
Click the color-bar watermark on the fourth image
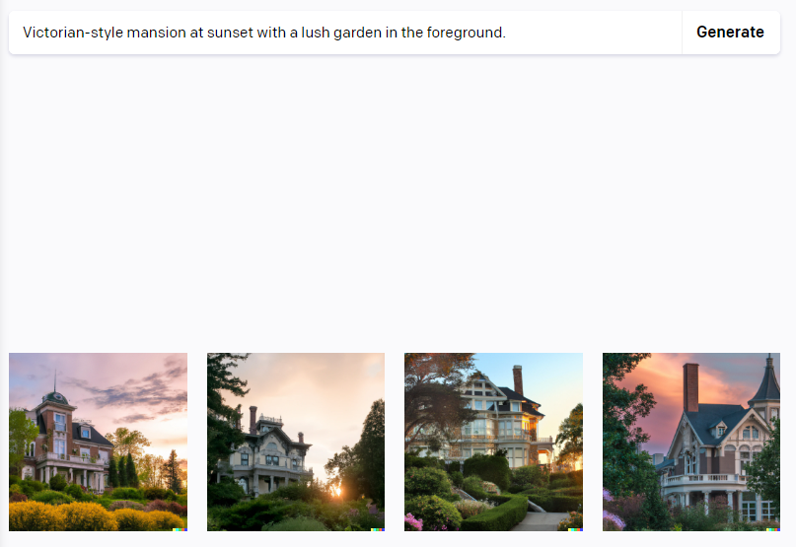[772, 529]
